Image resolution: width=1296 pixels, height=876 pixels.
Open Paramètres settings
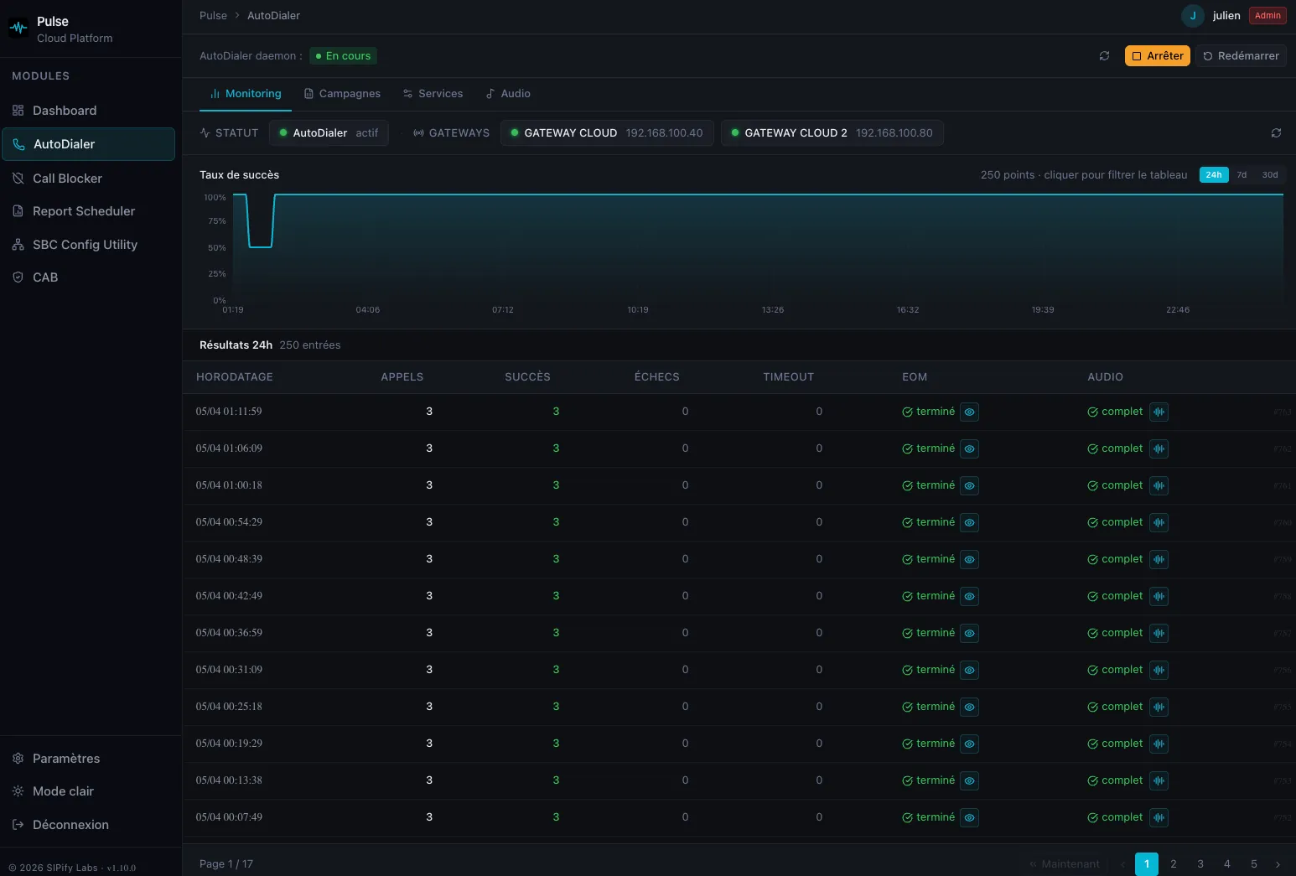(88, 759)
